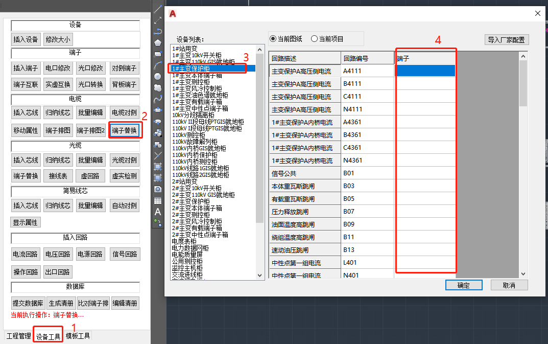Switch to the 工程管理 tab
The image size is (548, 344).
(18, 336)
